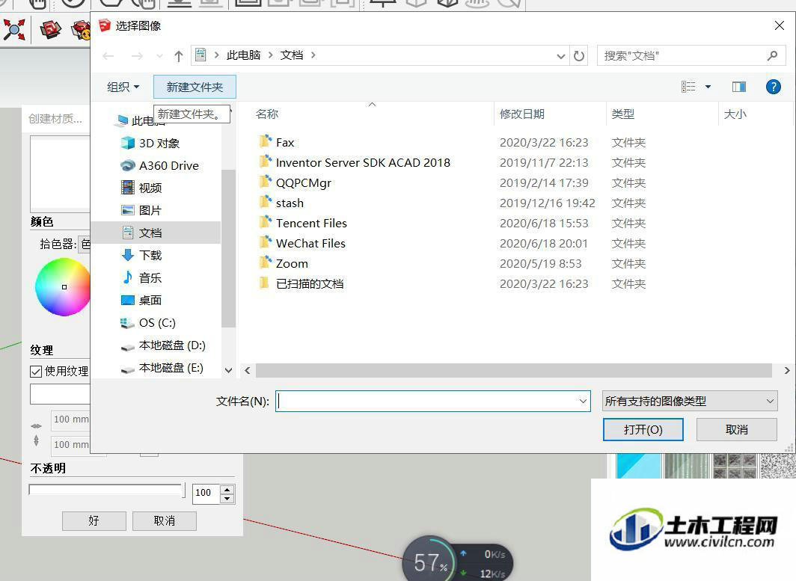Cancel the 选择图像 file dialog
The width and height of the screenshot is (796, 581).
coord(737,430)
